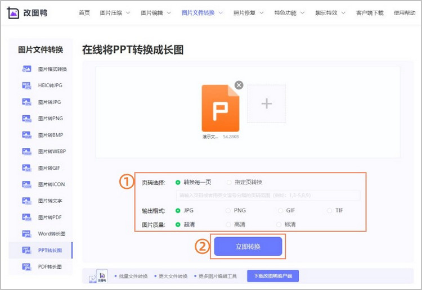Open the Word转长图 sidebar icon
This screenshot has width=422, height=290.
tap(26, 233)
